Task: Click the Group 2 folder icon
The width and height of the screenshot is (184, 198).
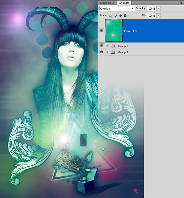Action: pos(113,46)
